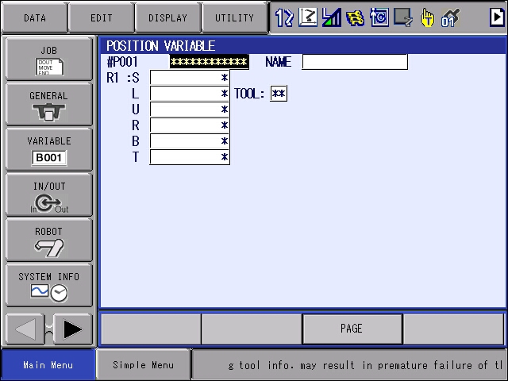Click the coordinate system status icon
Viewport: 508px width, 381px height.
point(308,17)
